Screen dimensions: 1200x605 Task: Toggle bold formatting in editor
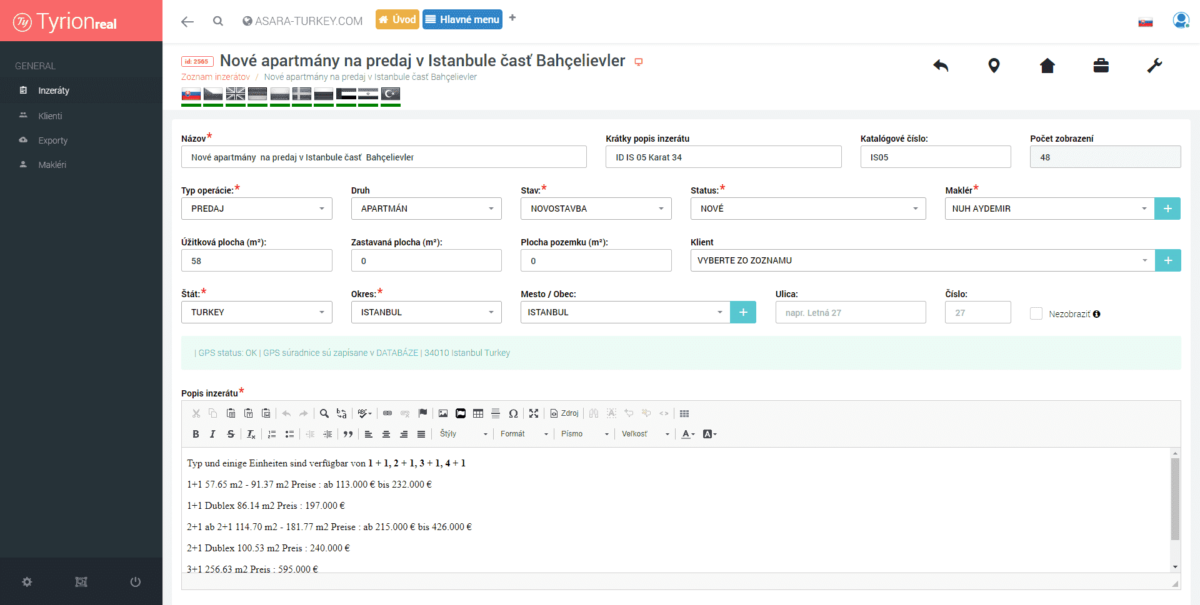coord(196,434)
